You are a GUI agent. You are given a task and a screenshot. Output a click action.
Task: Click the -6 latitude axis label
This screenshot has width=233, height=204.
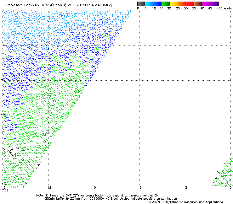pyautogui.click(x=3, y=114)
